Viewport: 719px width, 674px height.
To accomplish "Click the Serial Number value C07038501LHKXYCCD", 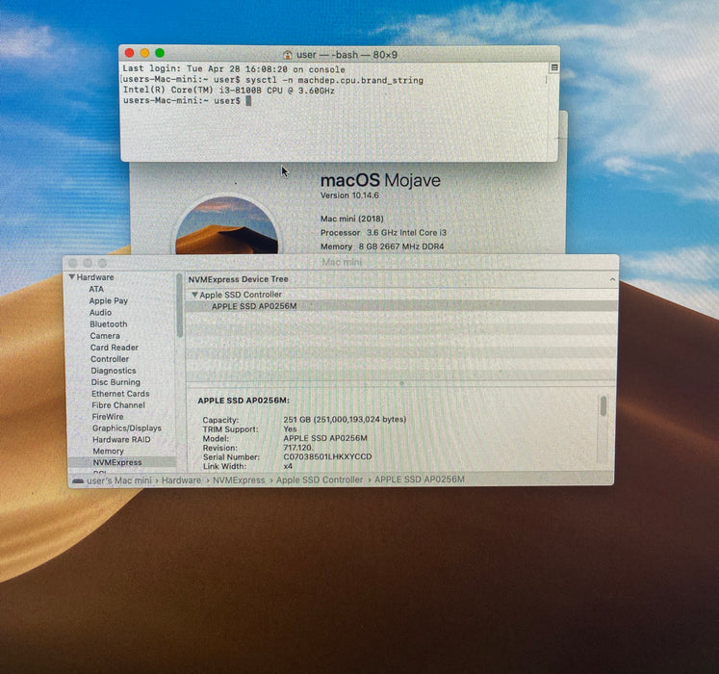I will pos(327,456).
